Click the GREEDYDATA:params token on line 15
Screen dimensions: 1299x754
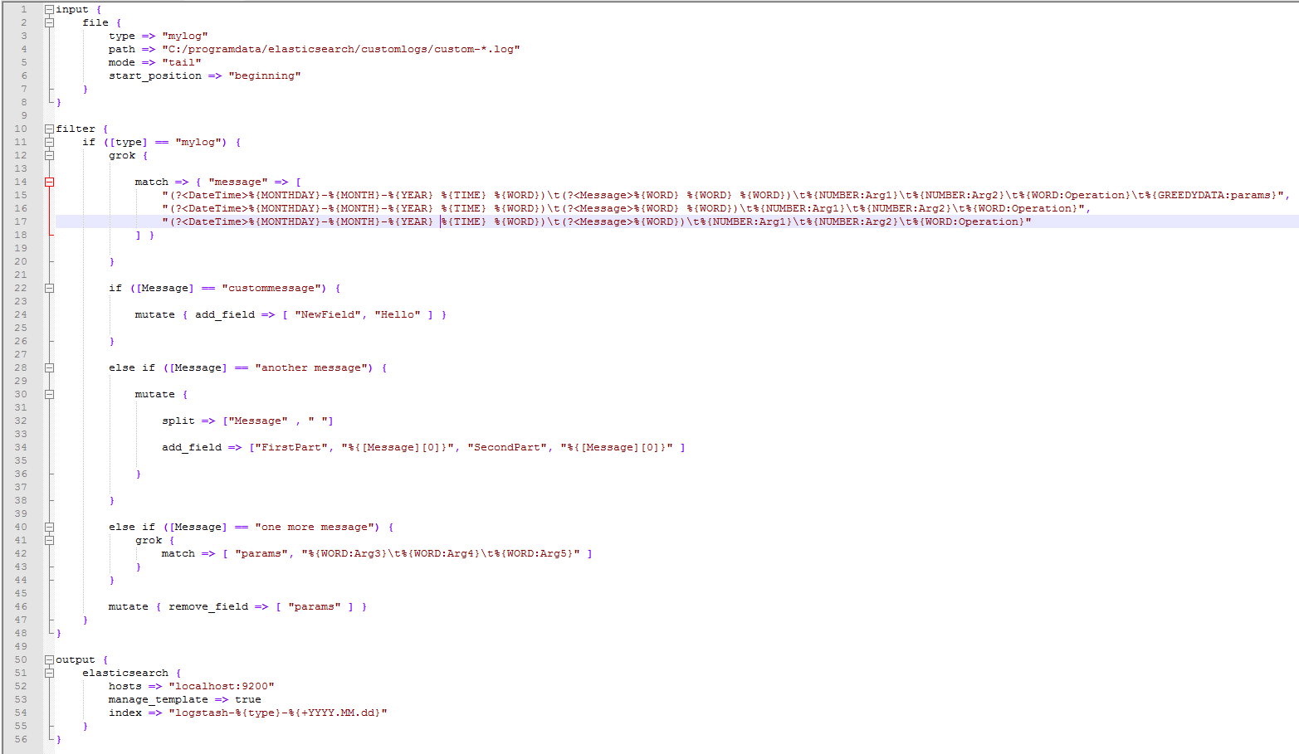point(1214,195)
